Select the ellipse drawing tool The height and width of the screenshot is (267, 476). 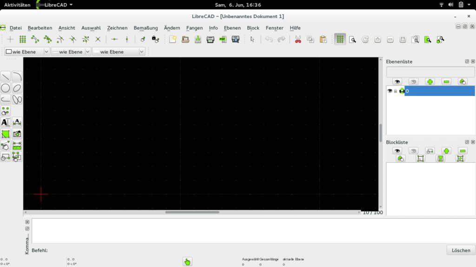tap(17, 88)
